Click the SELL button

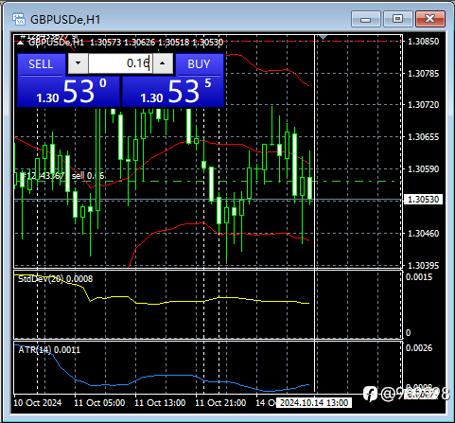(41, 64)
